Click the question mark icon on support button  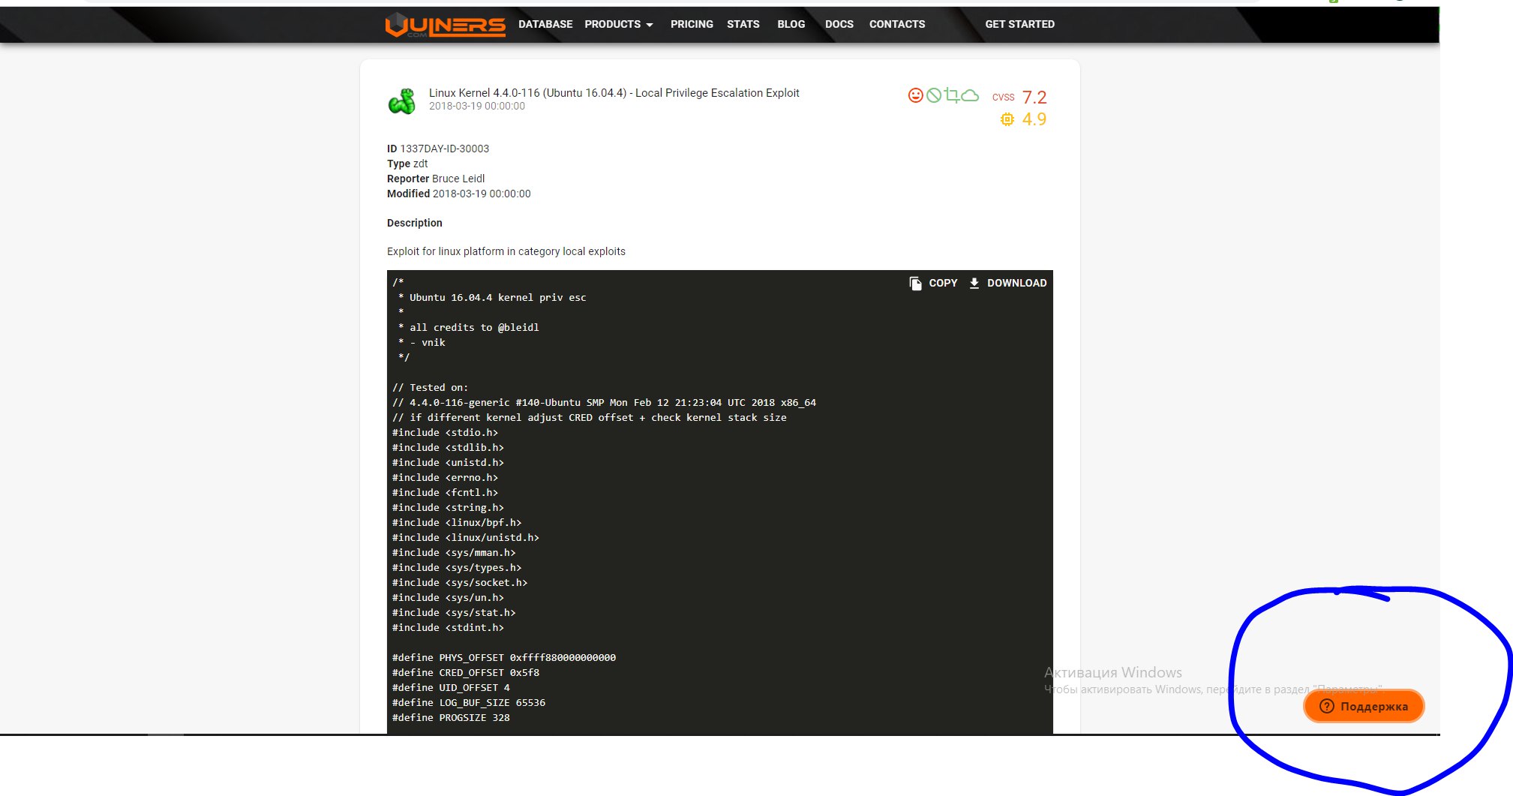pyautogui.click(x=1326, y=706)
